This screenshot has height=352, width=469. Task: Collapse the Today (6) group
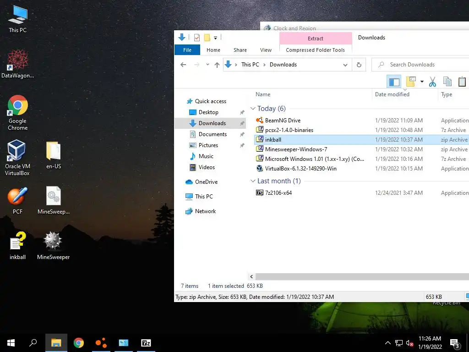pos(253,108)
